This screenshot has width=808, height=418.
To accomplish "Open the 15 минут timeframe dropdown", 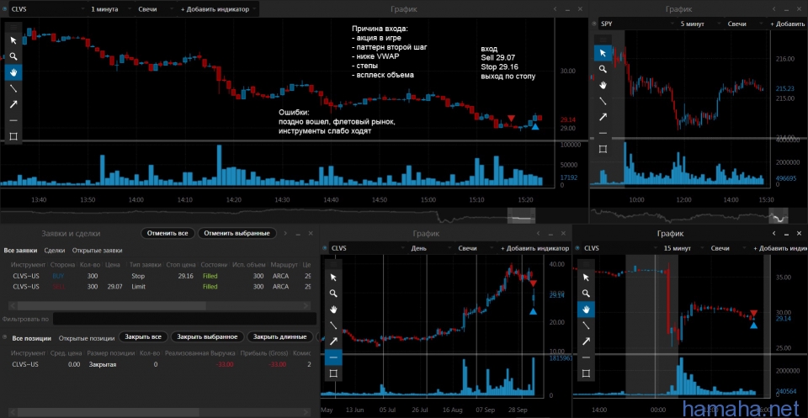I will 683,247.
